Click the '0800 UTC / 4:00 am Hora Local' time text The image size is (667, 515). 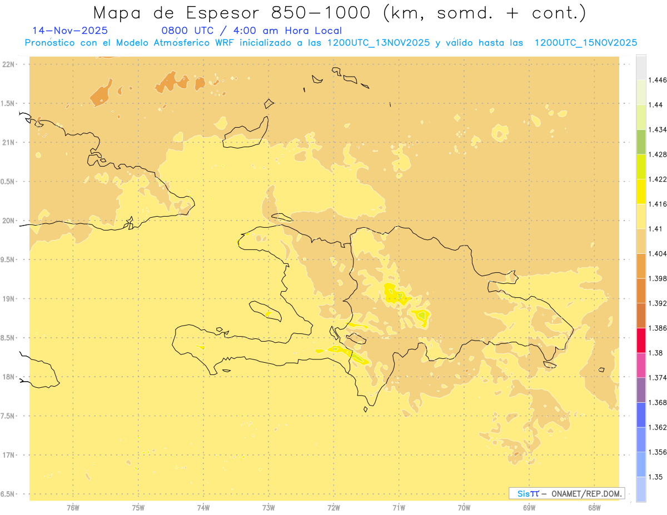point(251,31)
